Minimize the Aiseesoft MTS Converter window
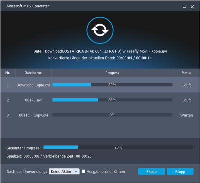200x183 pixels. 184,7
